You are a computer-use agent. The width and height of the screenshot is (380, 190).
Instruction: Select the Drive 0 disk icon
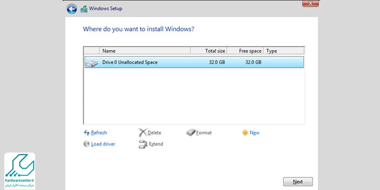pos(92,64)
